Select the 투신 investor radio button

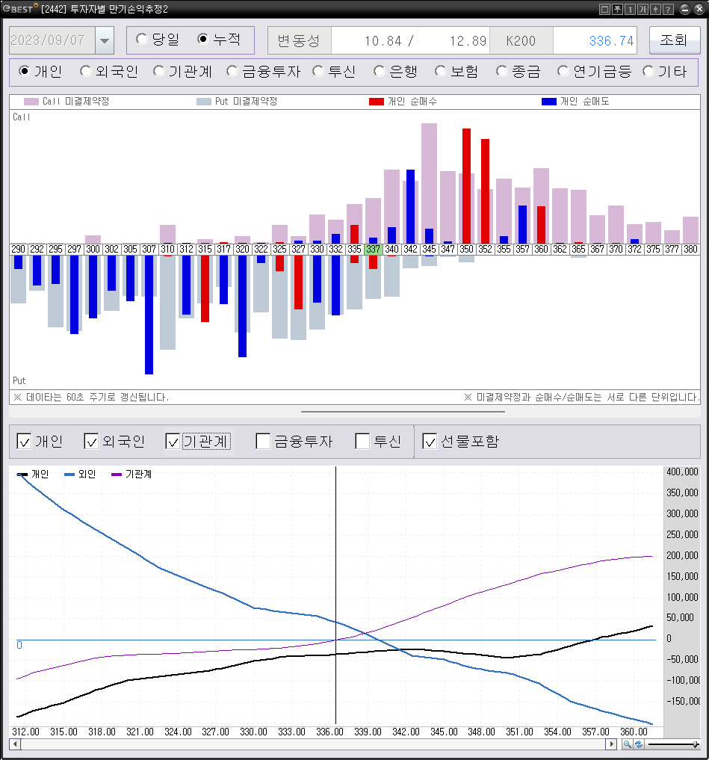[318, 71]
